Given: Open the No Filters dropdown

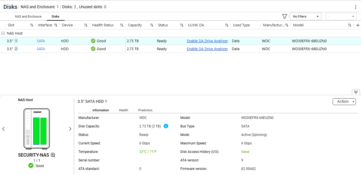Looking at the screenshot, I should click(x=306, y=16).
